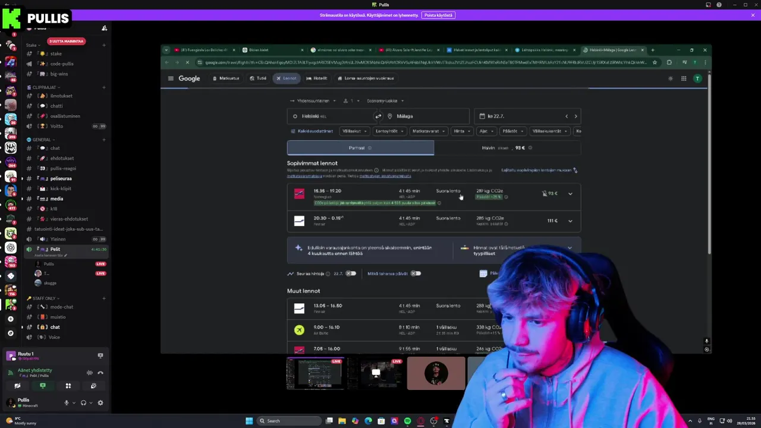Open Kaikki suodattimet filters button
The image size is (761, 428).
[312, 131]
